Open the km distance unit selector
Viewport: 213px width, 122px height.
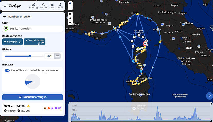point(57,56)
